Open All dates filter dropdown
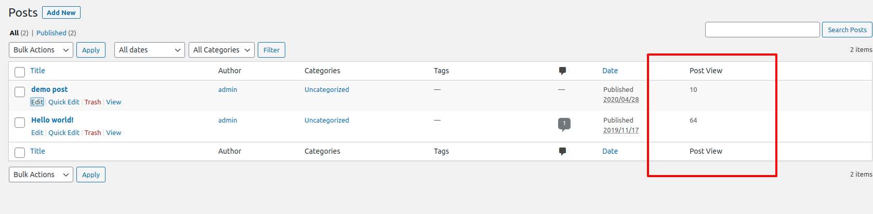Image resolution: width=873 pixels, height=214 pixels. (150, 50)
